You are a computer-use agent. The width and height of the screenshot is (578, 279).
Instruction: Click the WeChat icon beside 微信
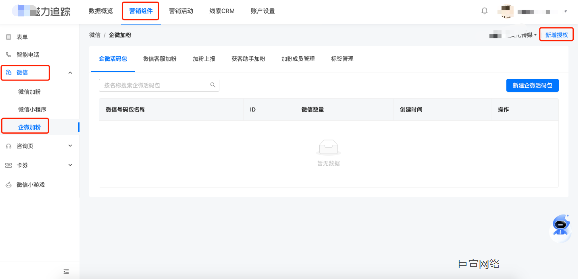8,73
